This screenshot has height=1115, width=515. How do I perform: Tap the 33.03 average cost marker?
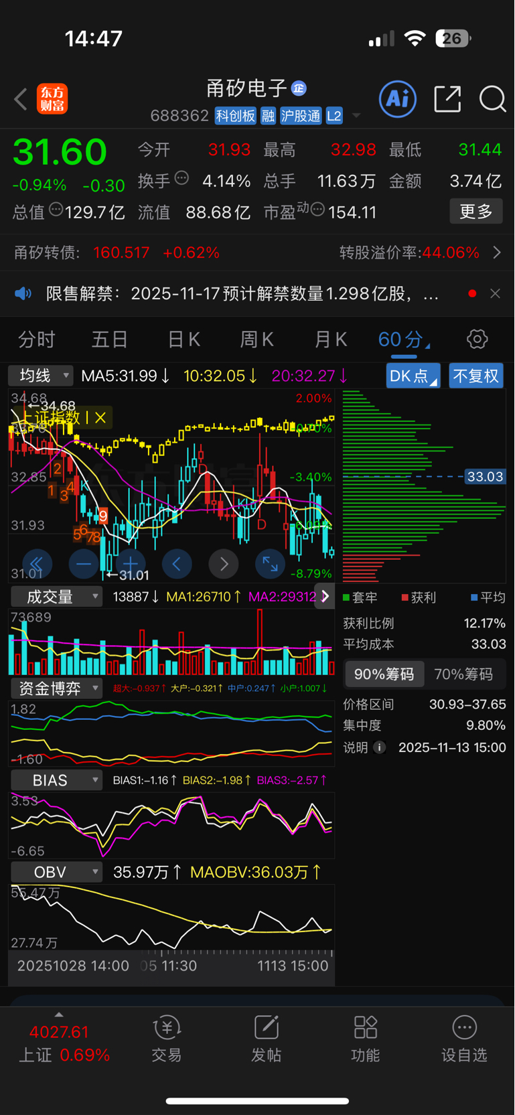[x=485, y=477]
